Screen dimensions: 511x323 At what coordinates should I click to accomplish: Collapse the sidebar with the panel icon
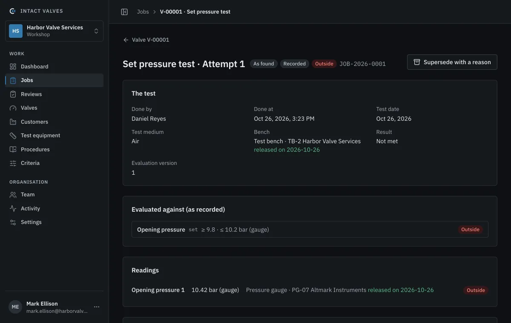click(124, 12)
